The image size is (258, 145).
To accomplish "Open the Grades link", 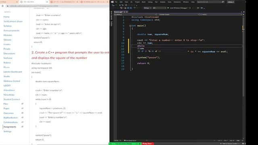I will pos(7,44).
